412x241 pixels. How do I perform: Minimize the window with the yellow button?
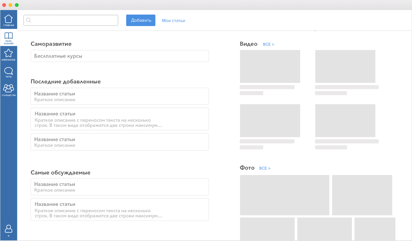10,5
